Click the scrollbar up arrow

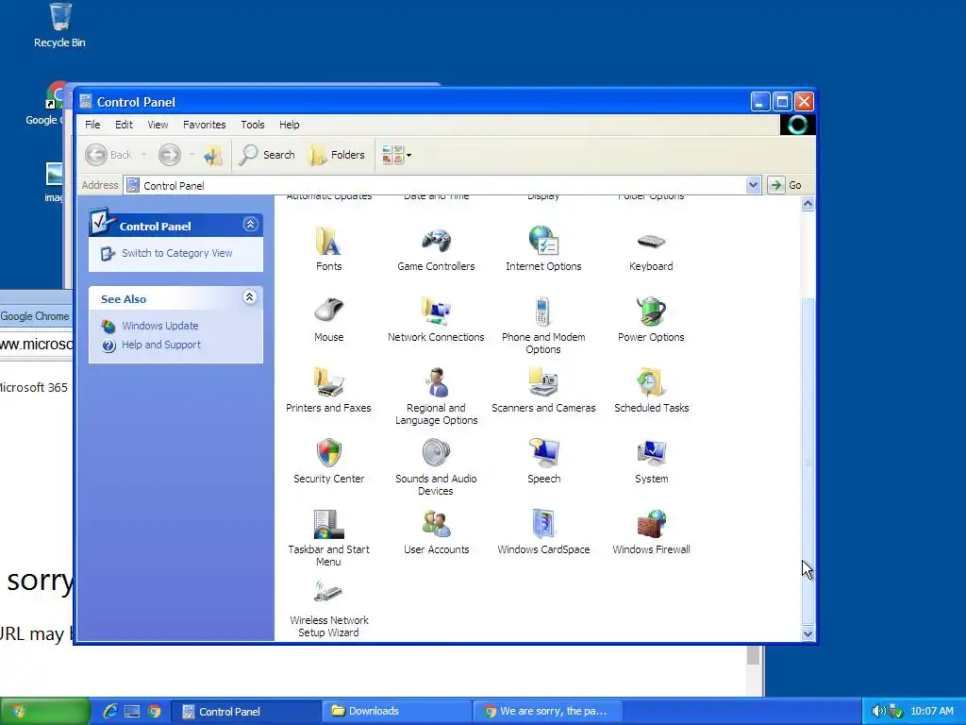pyautogui.click(x=808, y=204)
